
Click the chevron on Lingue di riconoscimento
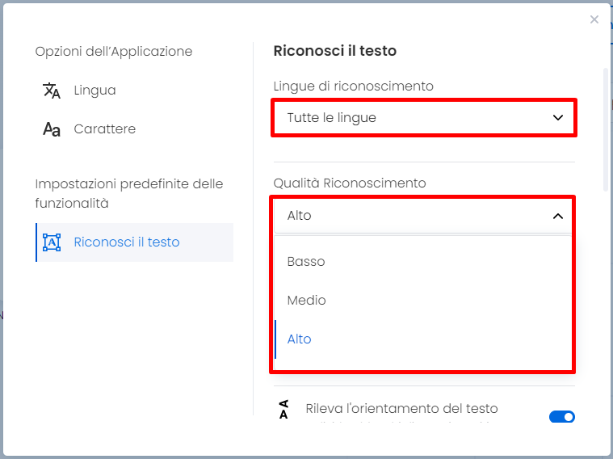coord(558,118)
